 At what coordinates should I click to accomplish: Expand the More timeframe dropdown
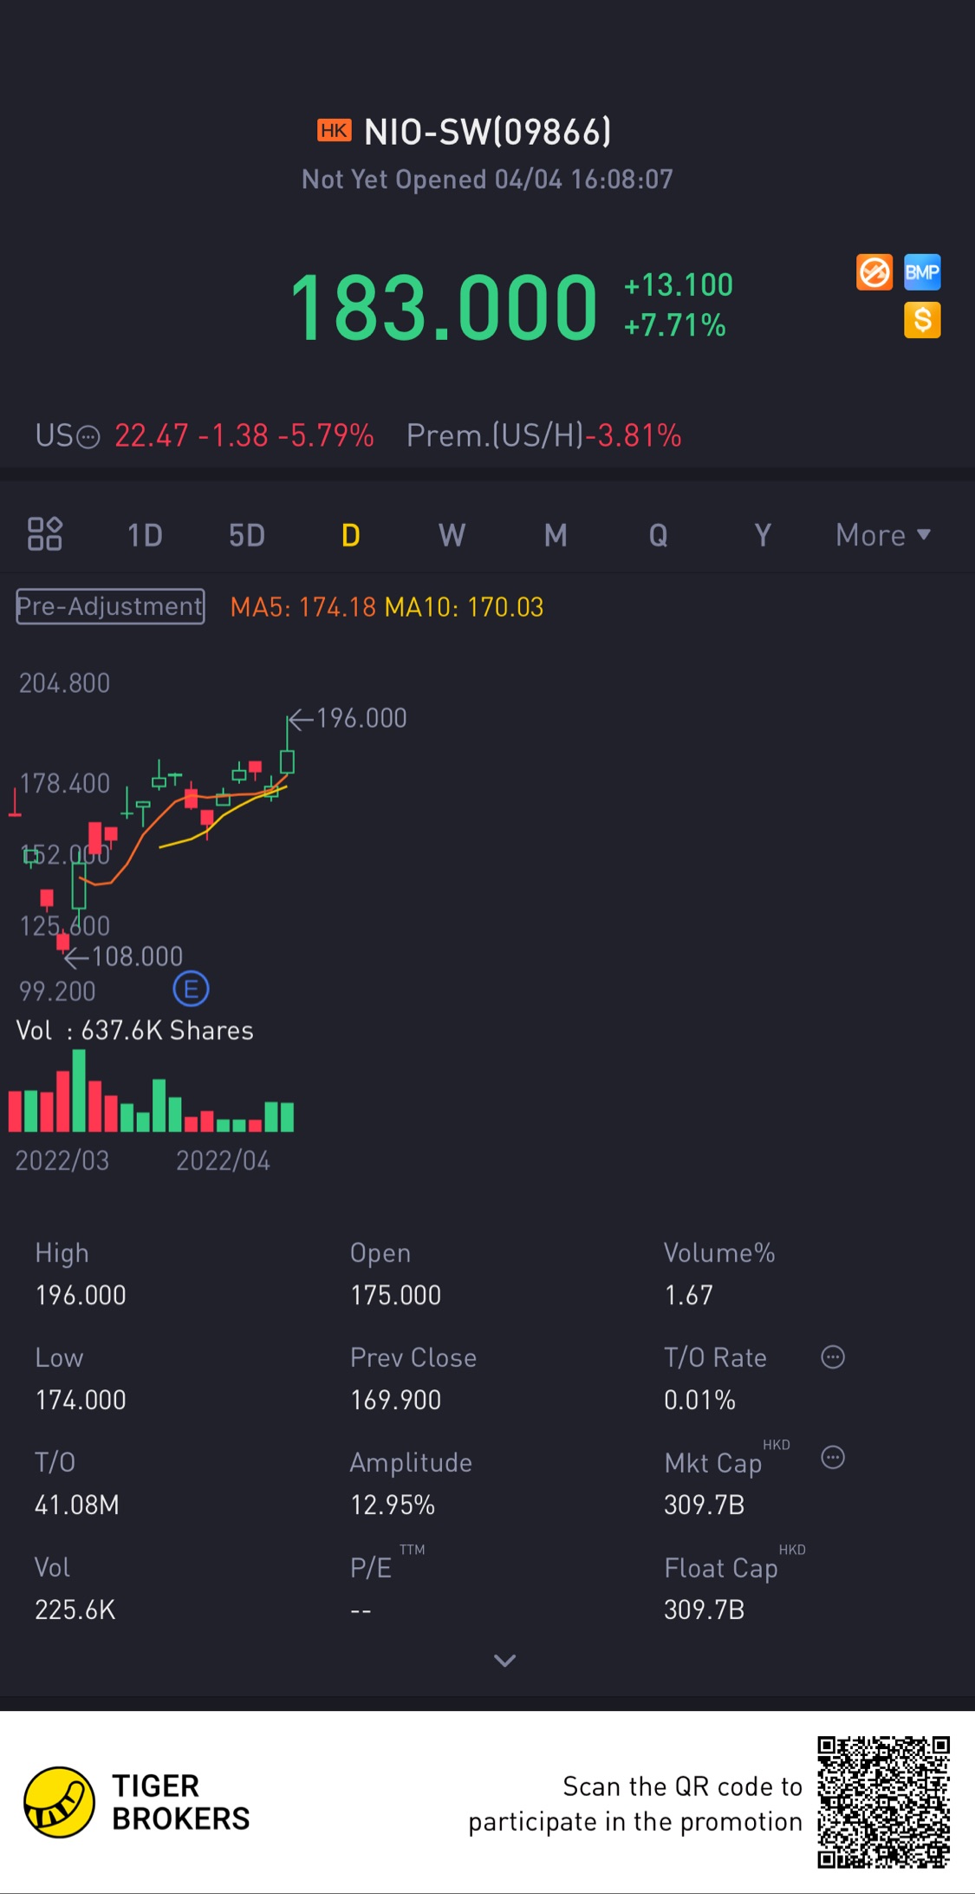(882, 535)
